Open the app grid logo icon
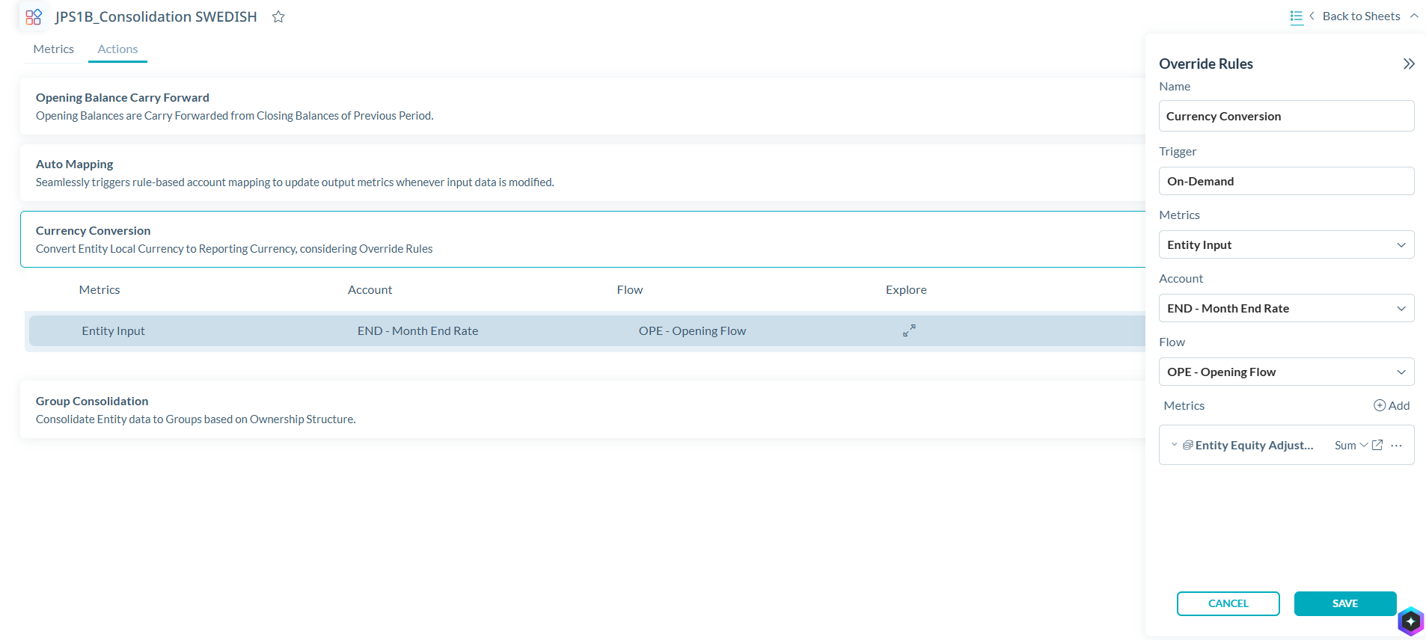The height and width of the screenshot is (640, 1426). (x=34, y=16)
